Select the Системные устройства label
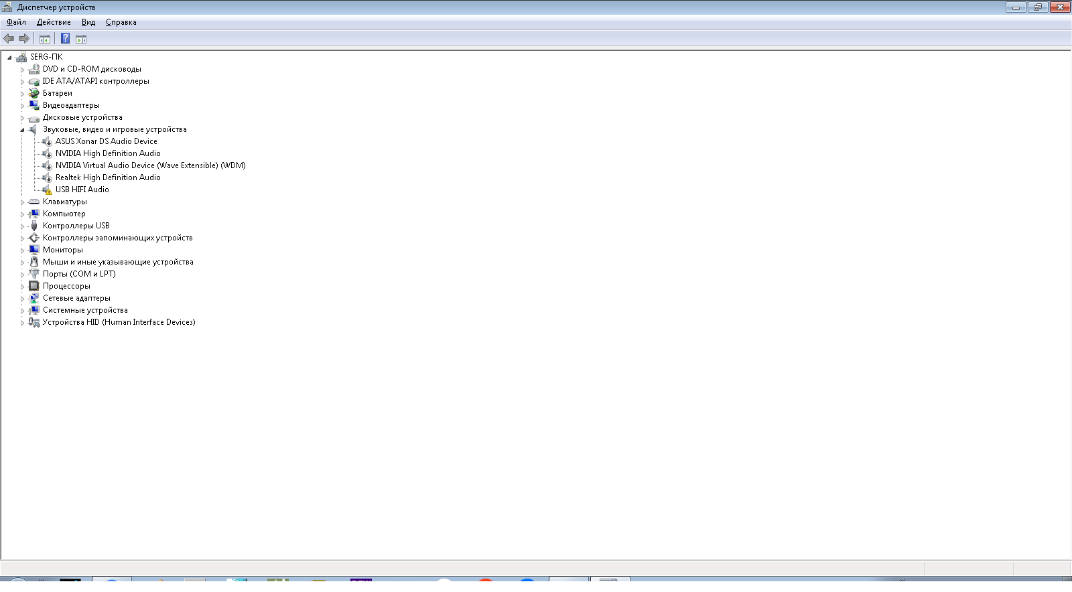The image size is (1072, 592). click(x=85, y=310)
